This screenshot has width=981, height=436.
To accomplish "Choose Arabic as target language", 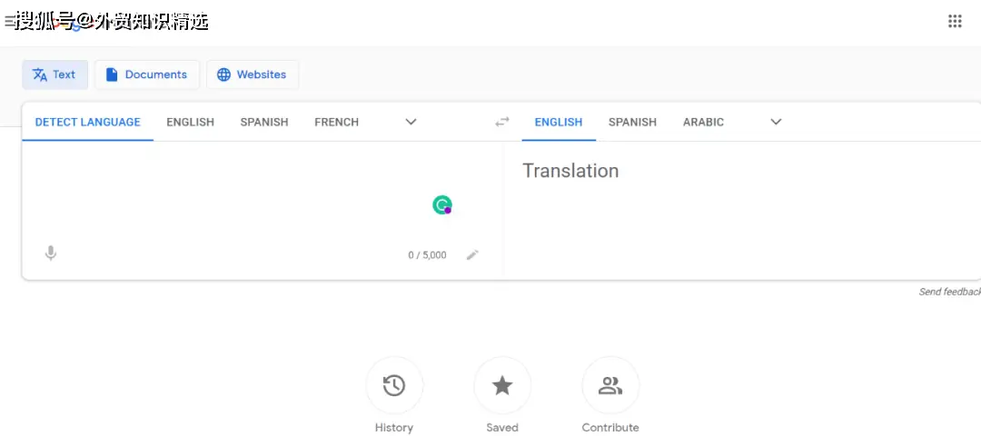I will coord(703,122).
